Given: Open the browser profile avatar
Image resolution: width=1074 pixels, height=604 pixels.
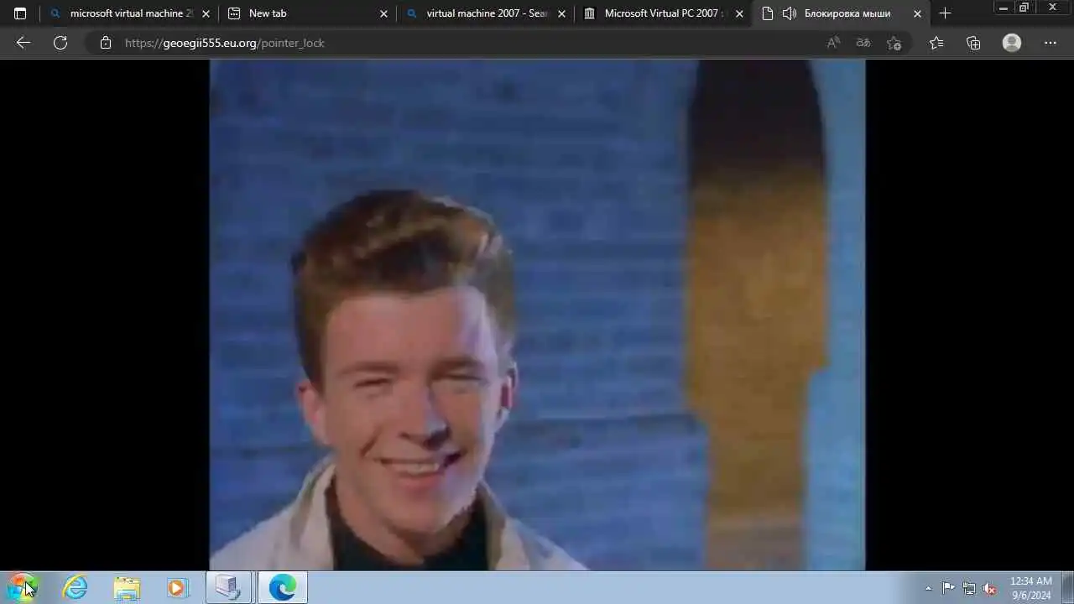Looking at the screenshot, I should coord(1012,43).
